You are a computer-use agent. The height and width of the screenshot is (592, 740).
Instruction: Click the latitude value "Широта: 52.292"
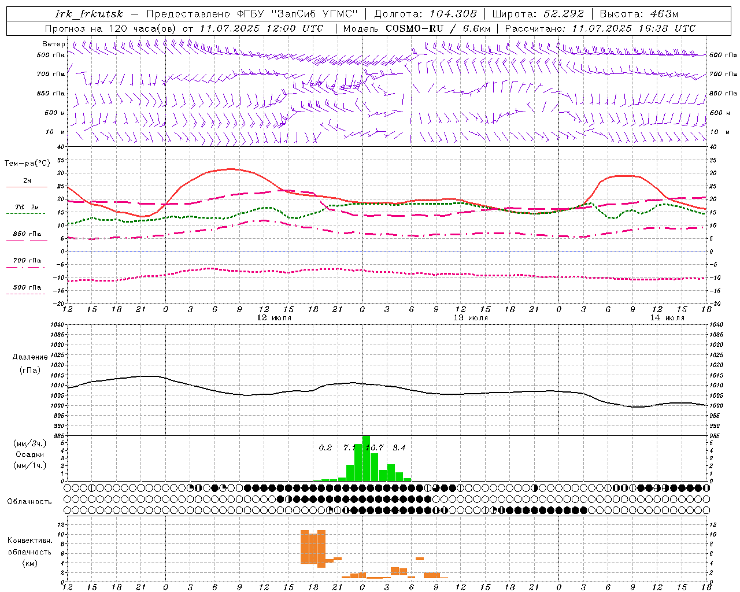[538, 14]
